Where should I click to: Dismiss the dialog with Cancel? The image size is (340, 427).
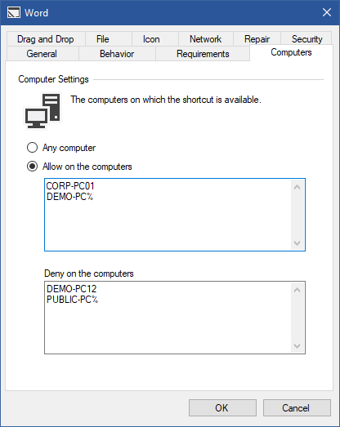click(297, 407)
